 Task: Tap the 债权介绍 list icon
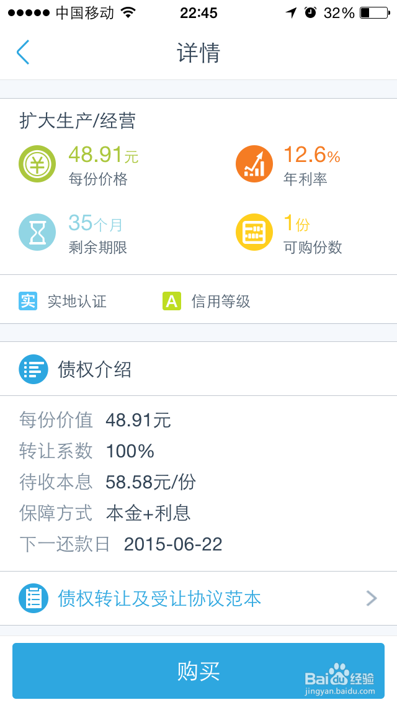pos(33,369)
